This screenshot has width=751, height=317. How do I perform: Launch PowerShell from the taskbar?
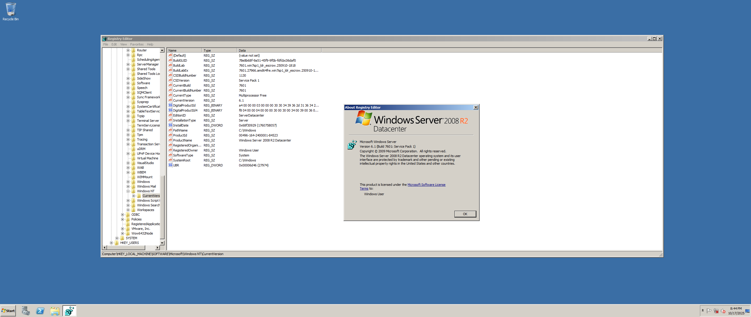(40, 311)
